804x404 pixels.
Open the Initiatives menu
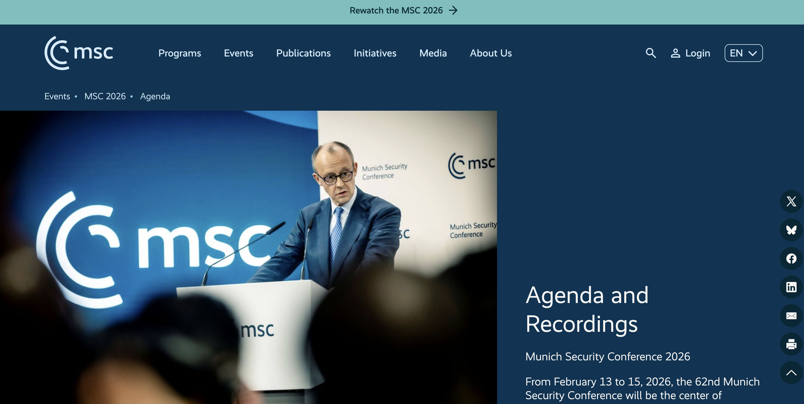click(375, 53)
